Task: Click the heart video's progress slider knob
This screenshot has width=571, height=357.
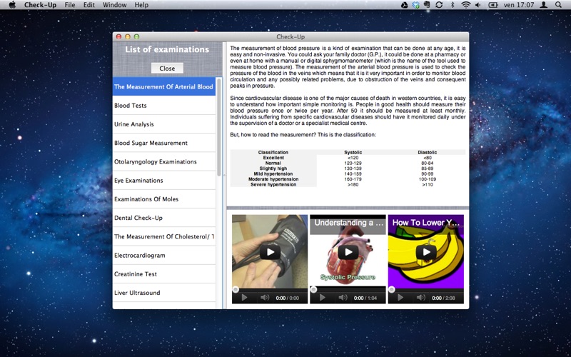Action: click(313, 289)
